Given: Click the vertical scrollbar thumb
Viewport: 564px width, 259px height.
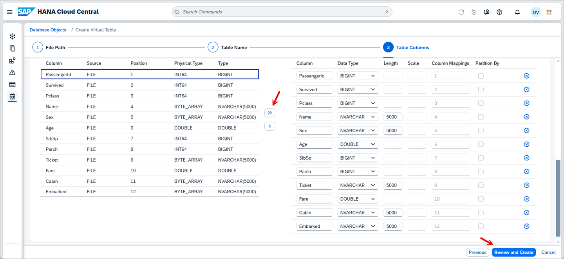Looking at the screenshot, I should point(558,198).
